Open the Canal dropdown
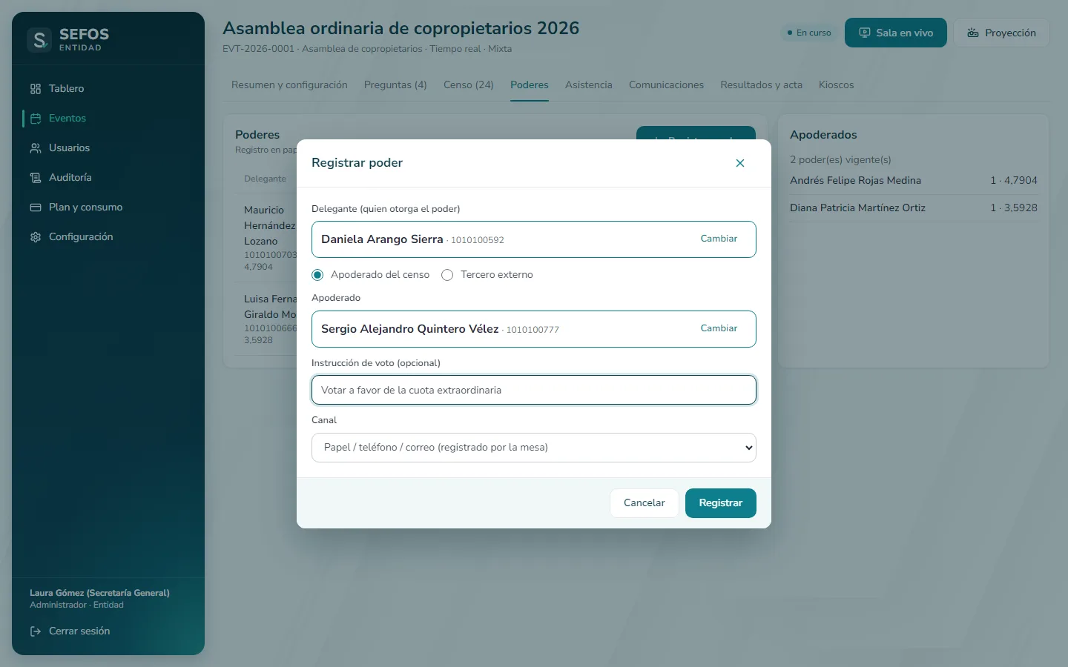 click(534, 448)
